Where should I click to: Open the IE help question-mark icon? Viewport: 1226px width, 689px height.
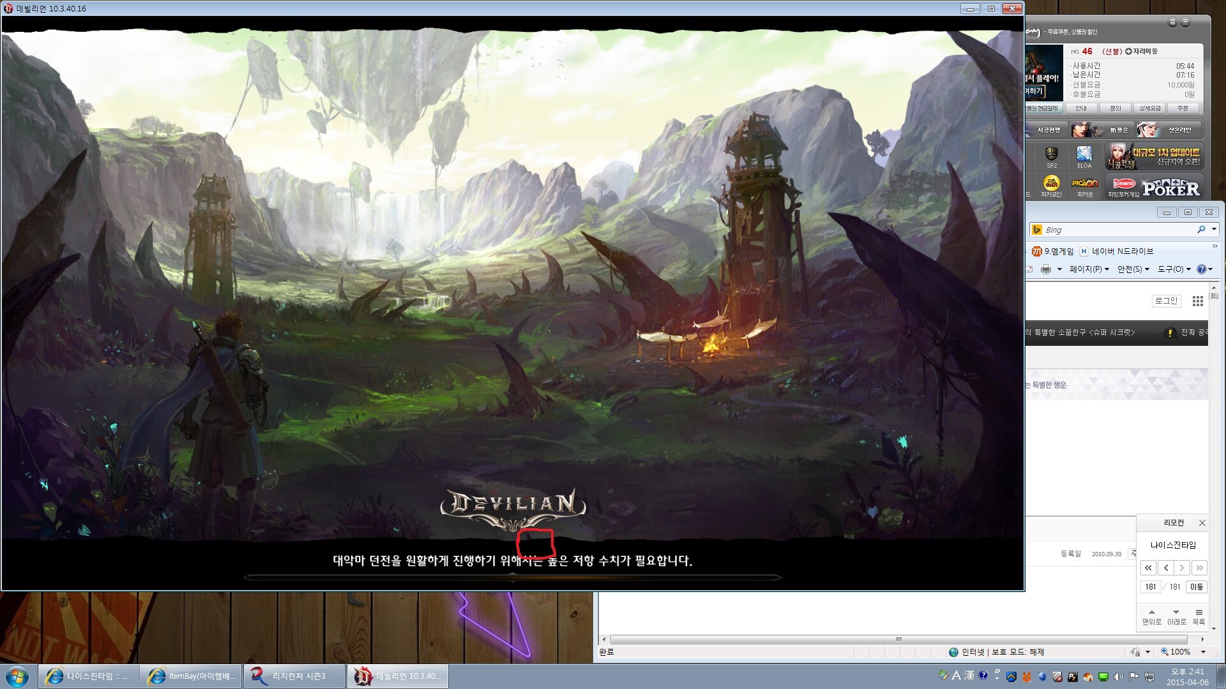click(1201, 269)
